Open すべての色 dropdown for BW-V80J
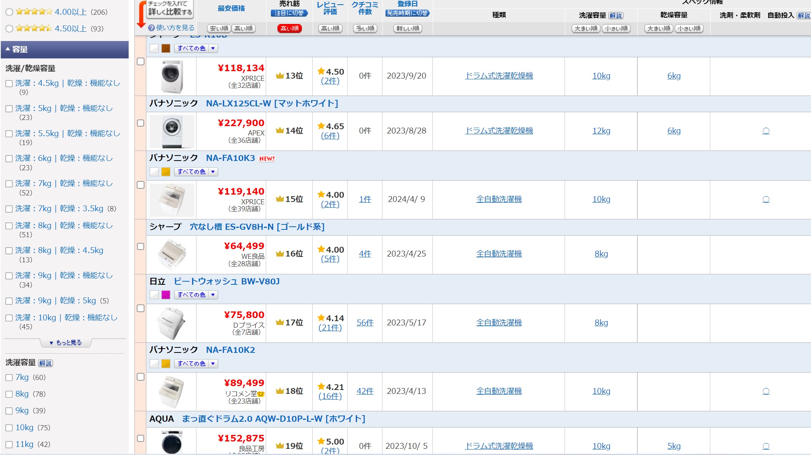The image size is (811, 455). pyautogui.click(x=196, y=295)
